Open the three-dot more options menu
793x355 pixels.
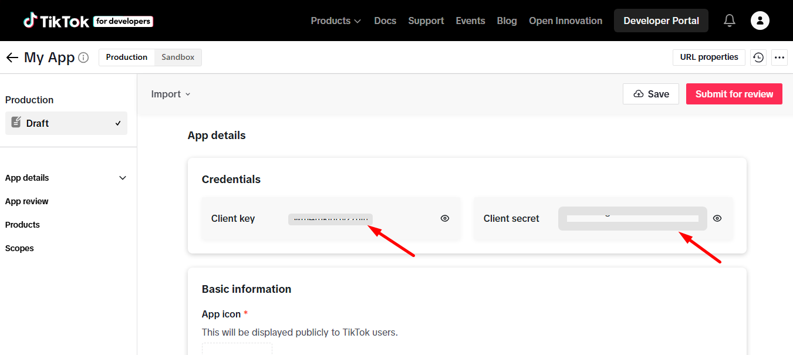point(779,57)
